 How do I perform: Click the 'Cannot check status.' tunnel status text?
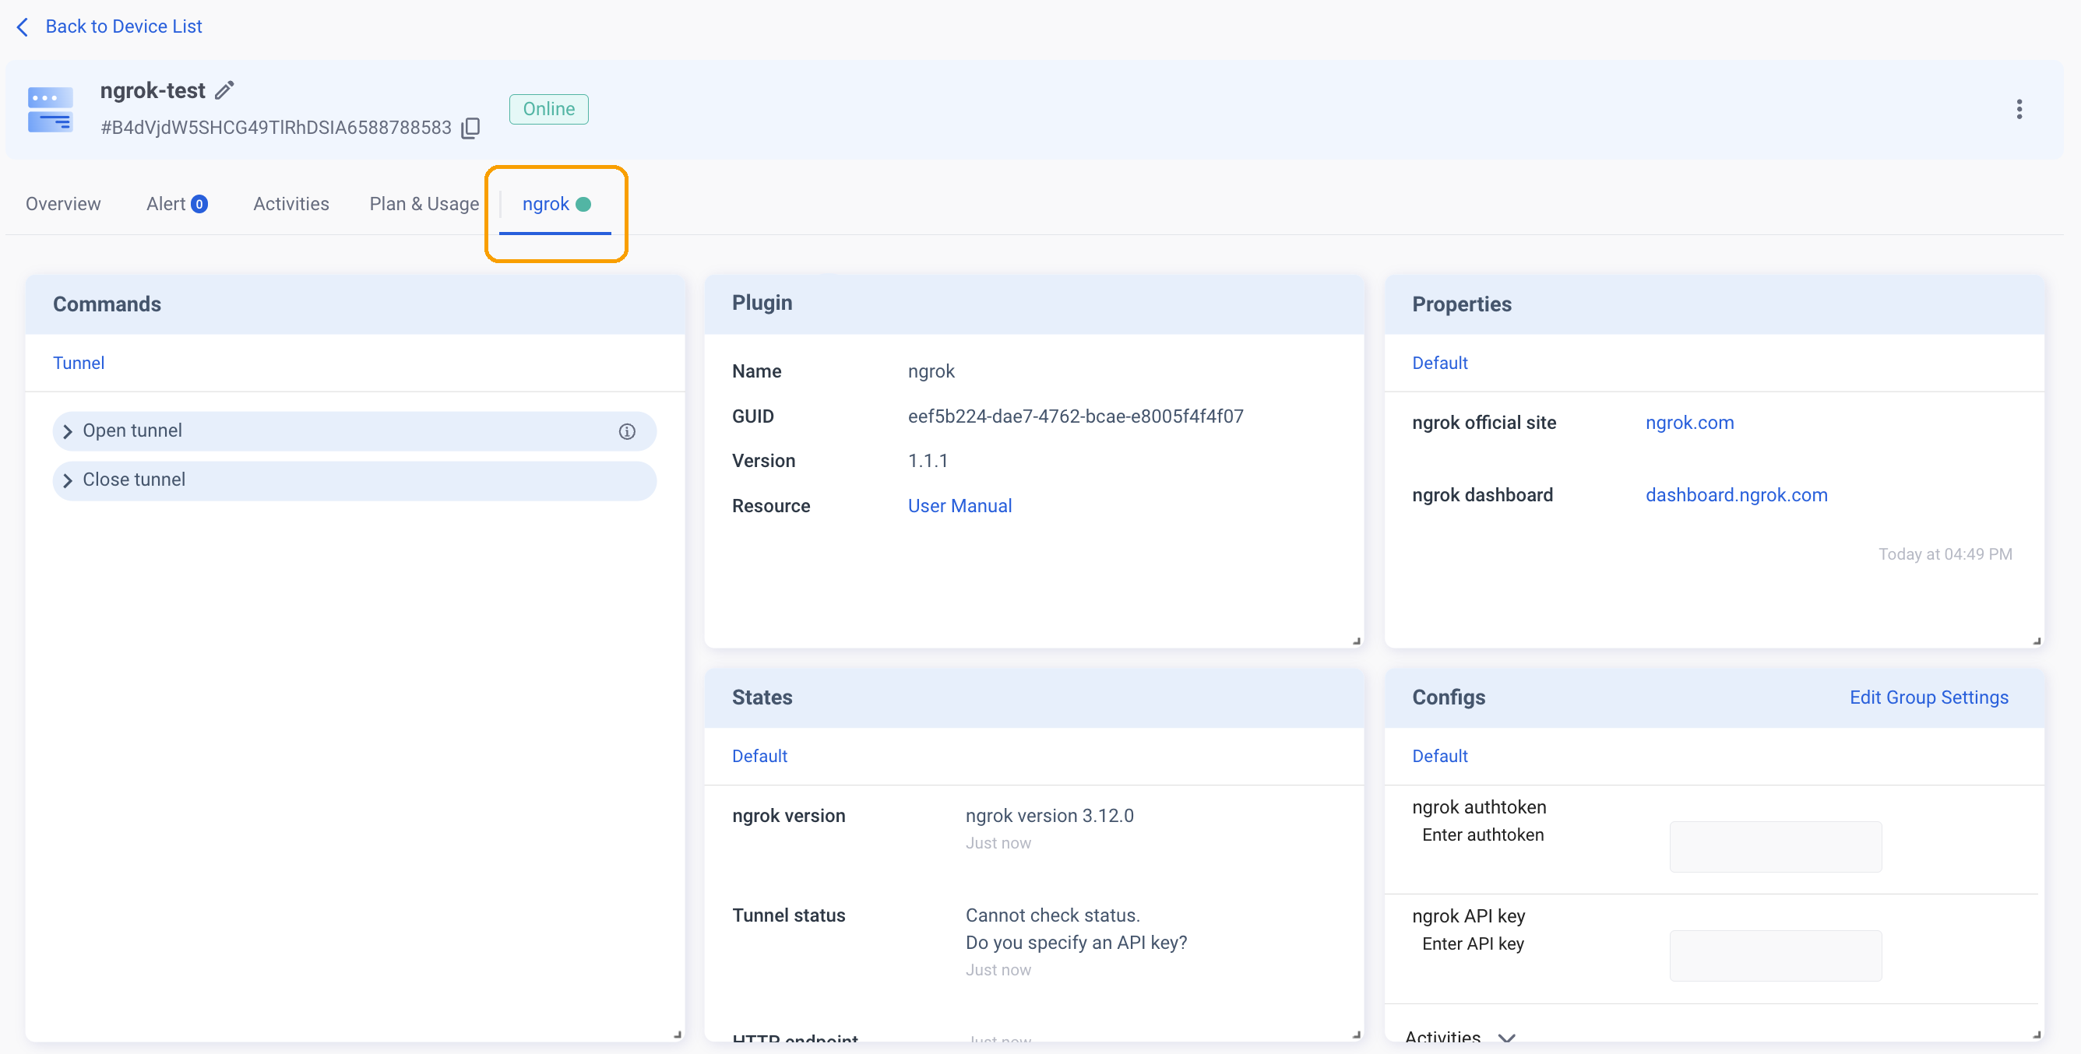pos(1053,916)
